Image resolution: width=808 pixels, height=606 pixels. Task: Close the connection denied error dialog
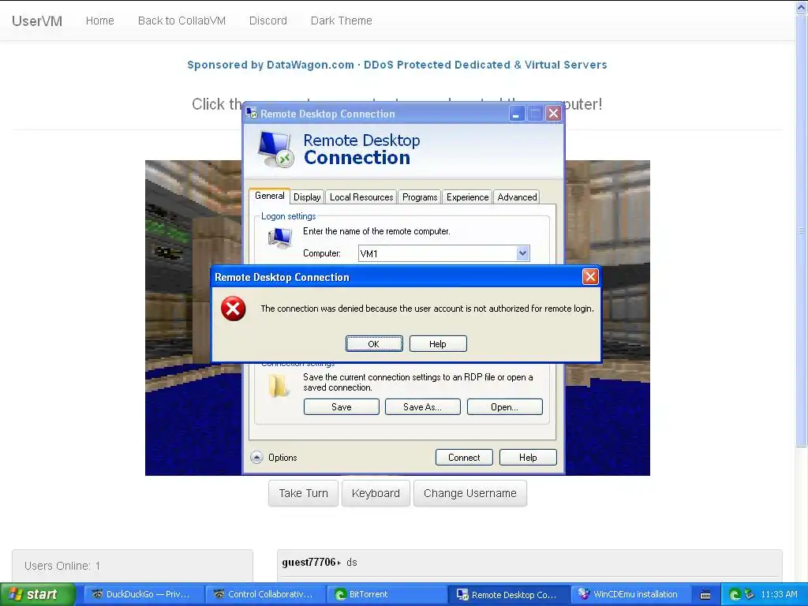pos(590,277)
